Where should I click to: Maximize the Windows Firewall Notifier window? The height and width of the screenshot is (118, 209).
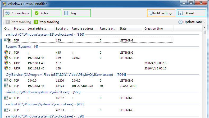point(191,3)
